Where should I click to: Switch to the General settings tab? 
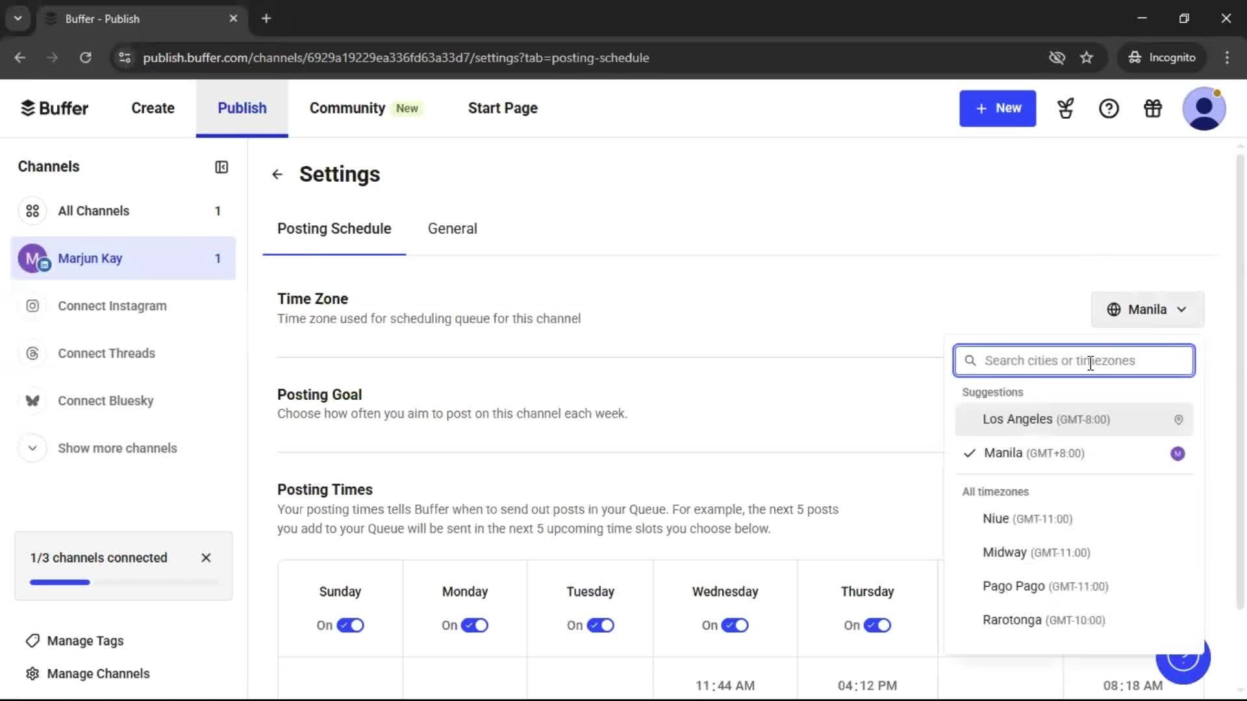point(452,228)
